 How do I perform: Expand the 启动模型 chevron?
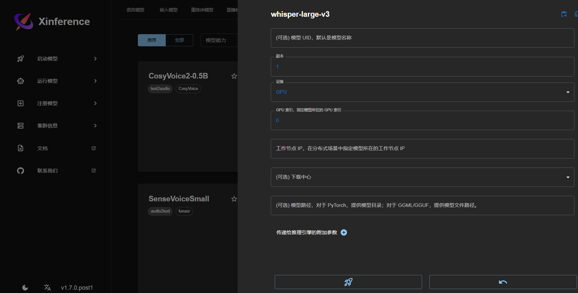click(96, 58)
